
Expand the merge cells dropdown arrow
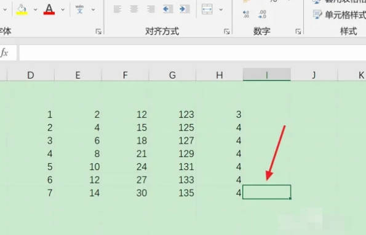tap(221, 10)
